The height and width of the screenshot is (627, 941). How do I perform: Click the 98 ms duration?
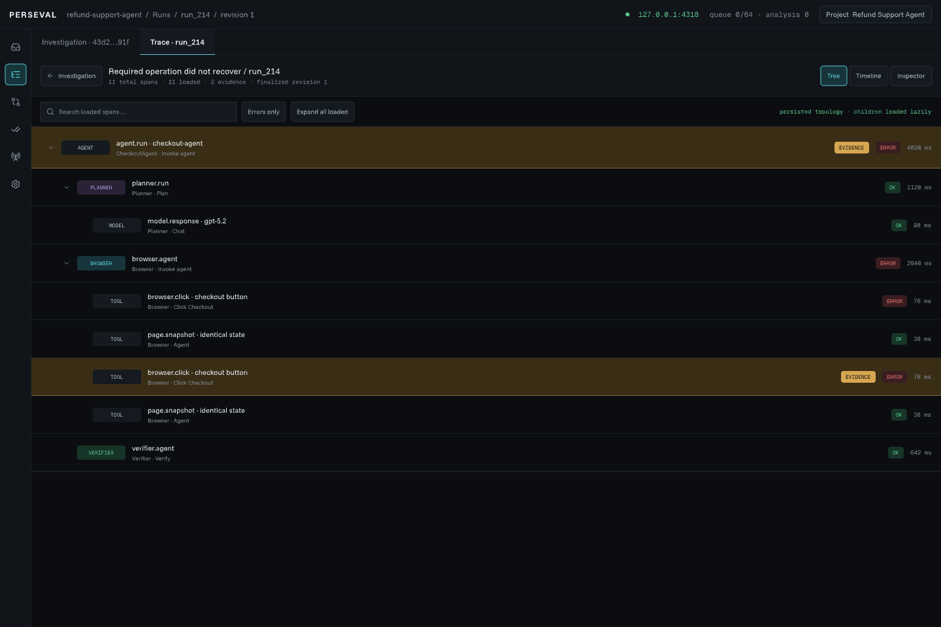tap(923, 225)
